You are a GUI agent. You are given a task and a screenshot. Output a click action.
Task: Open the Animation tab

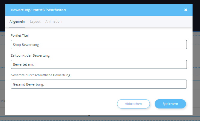coord(53,21)
